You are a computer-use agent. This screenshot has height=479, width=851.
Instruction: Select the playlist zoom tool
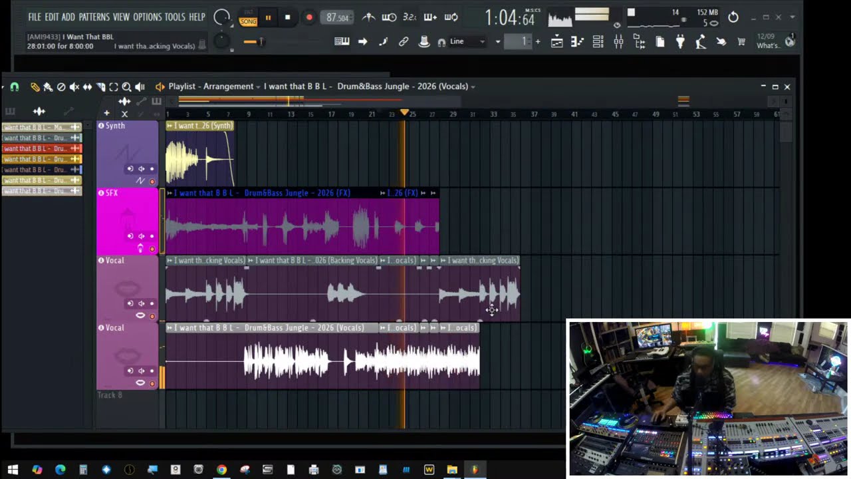[126, 86]
